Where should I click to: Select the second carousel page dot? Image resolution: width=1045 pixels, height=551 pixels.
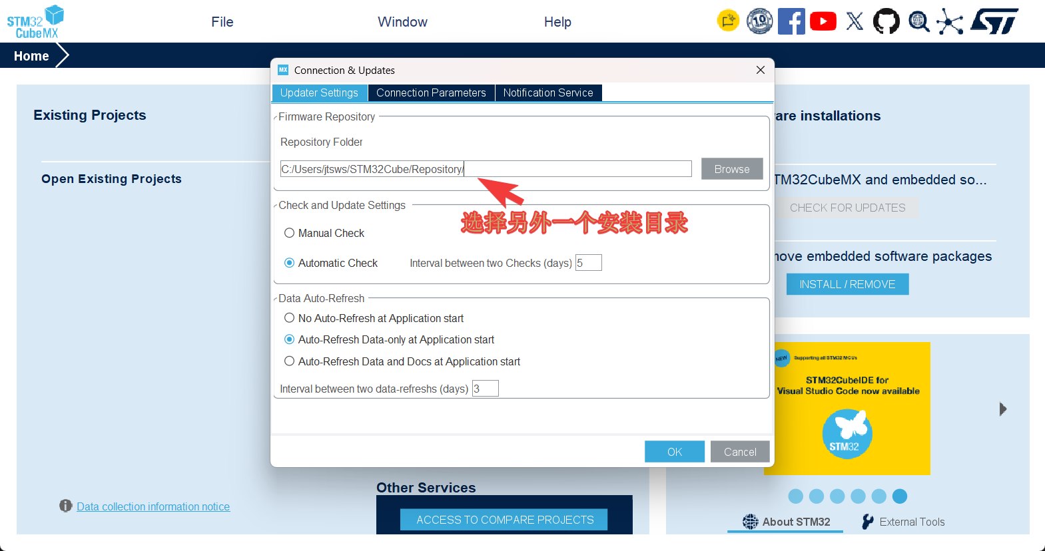(817, 496)
